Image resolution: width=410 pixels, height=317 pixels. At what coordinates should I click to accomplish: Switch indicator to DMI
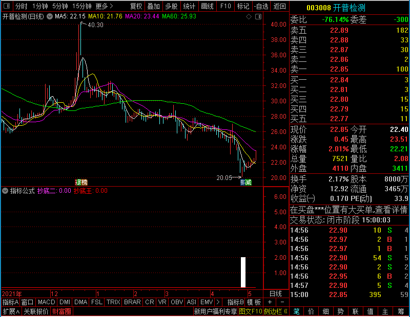pyautogui.click(x=65, y=302)
